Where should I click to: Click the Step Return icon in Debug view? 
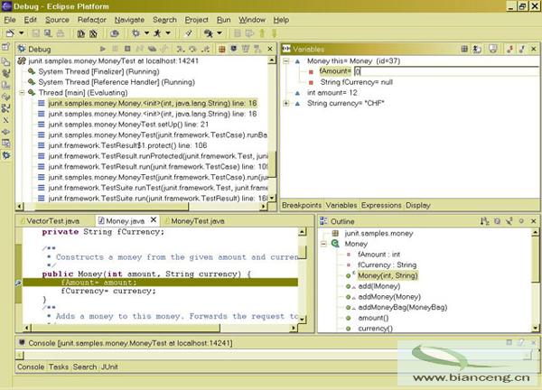[x=205, y=49]
